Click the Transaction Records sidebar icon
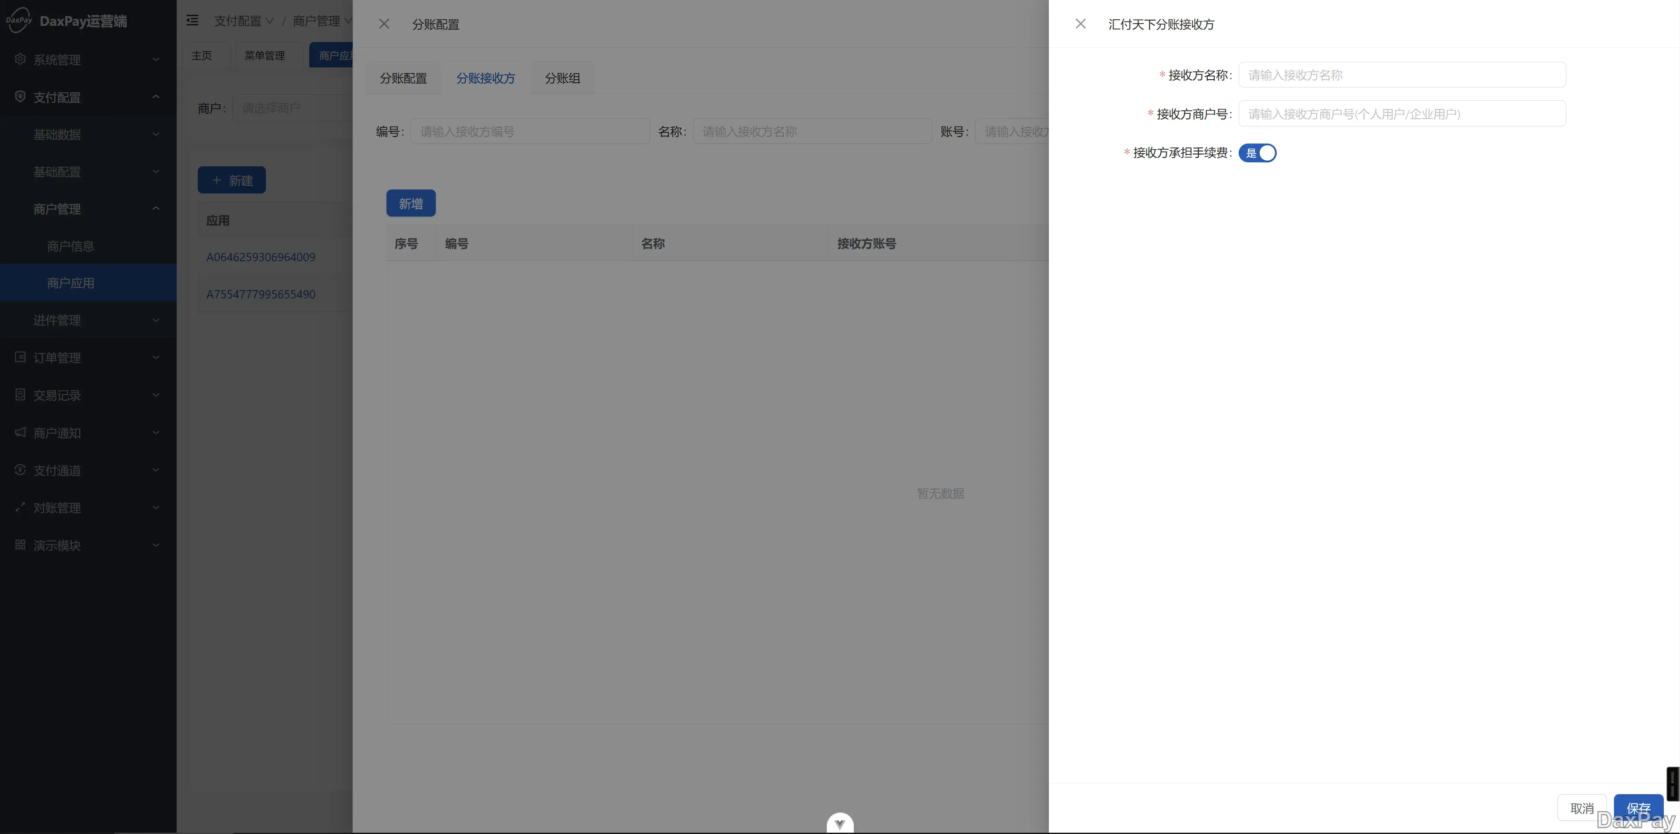 (20, 395)
